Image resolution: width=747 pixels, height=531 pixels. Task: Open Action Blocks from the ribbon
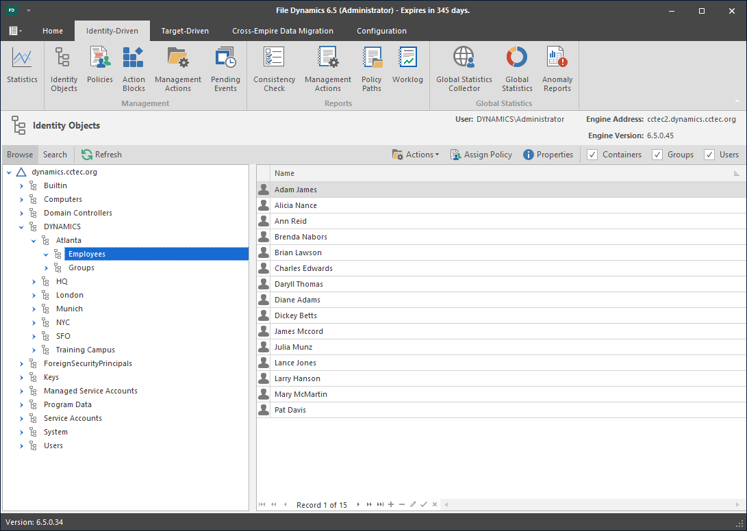pyautogui.click(x=134, y=69)
